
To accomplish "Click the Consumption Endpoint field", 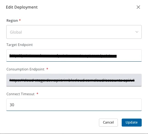I will coord(74,80).
